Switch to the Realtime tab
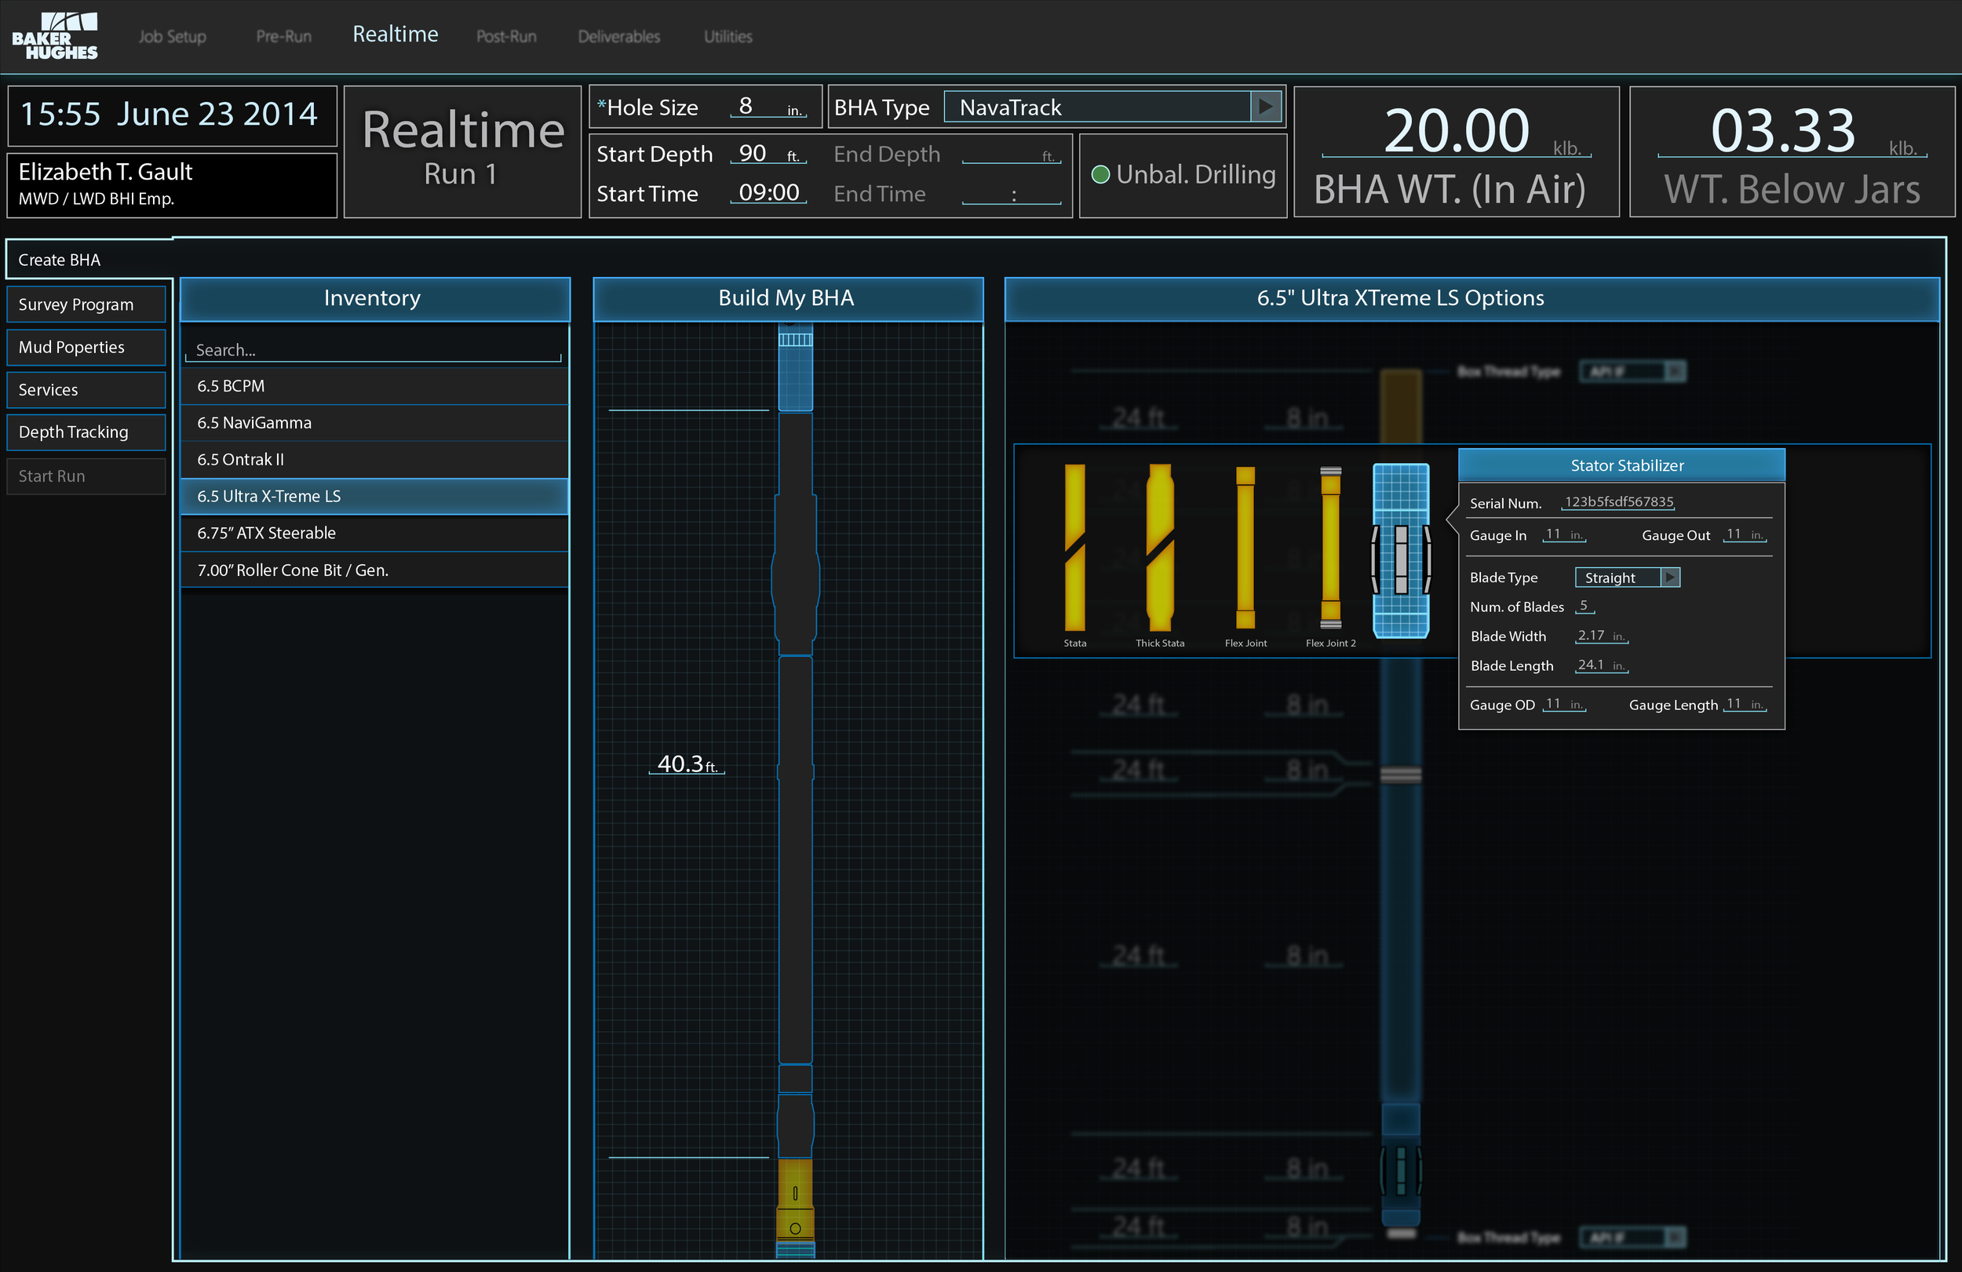Viewport: 1962px width, 1272px height. tap(396, 35)
